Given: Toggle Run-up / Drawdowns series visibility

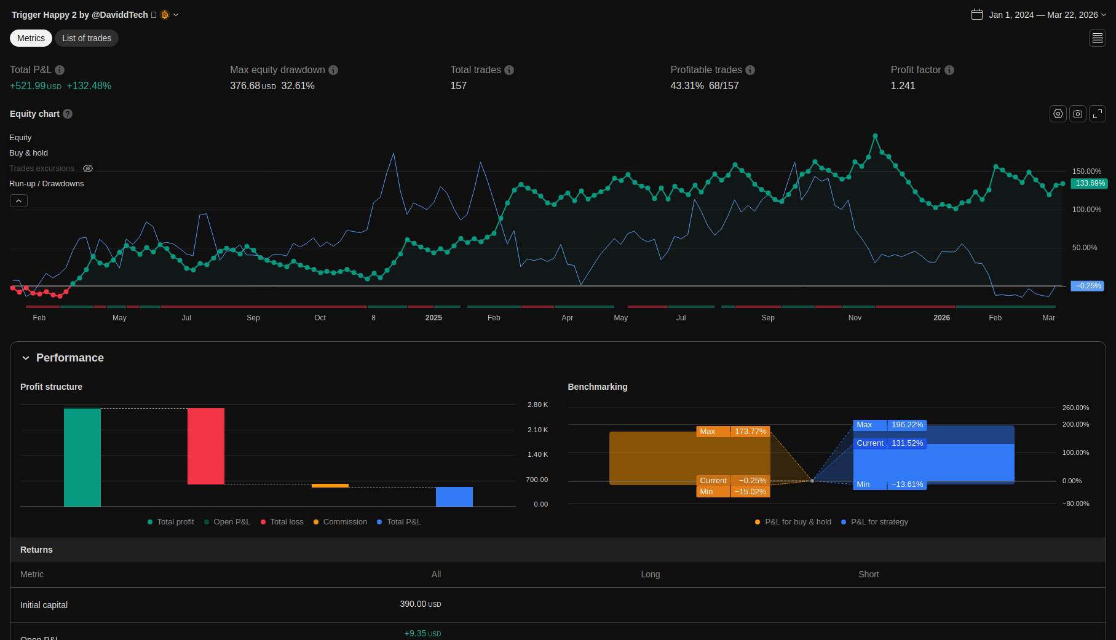Looking at the screenshot, I should [x=46, y=184].
